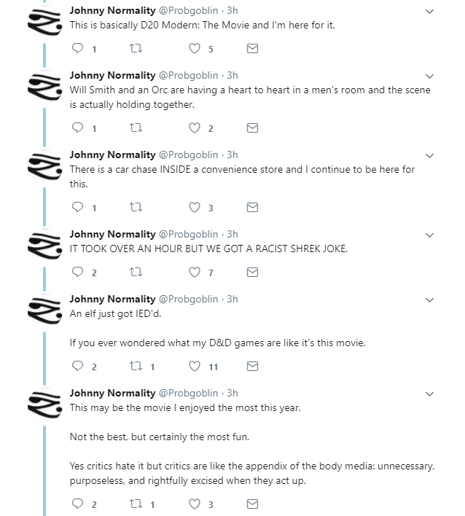Retweet the D&D games tweet
465x516 pixels.
(136, 366)
